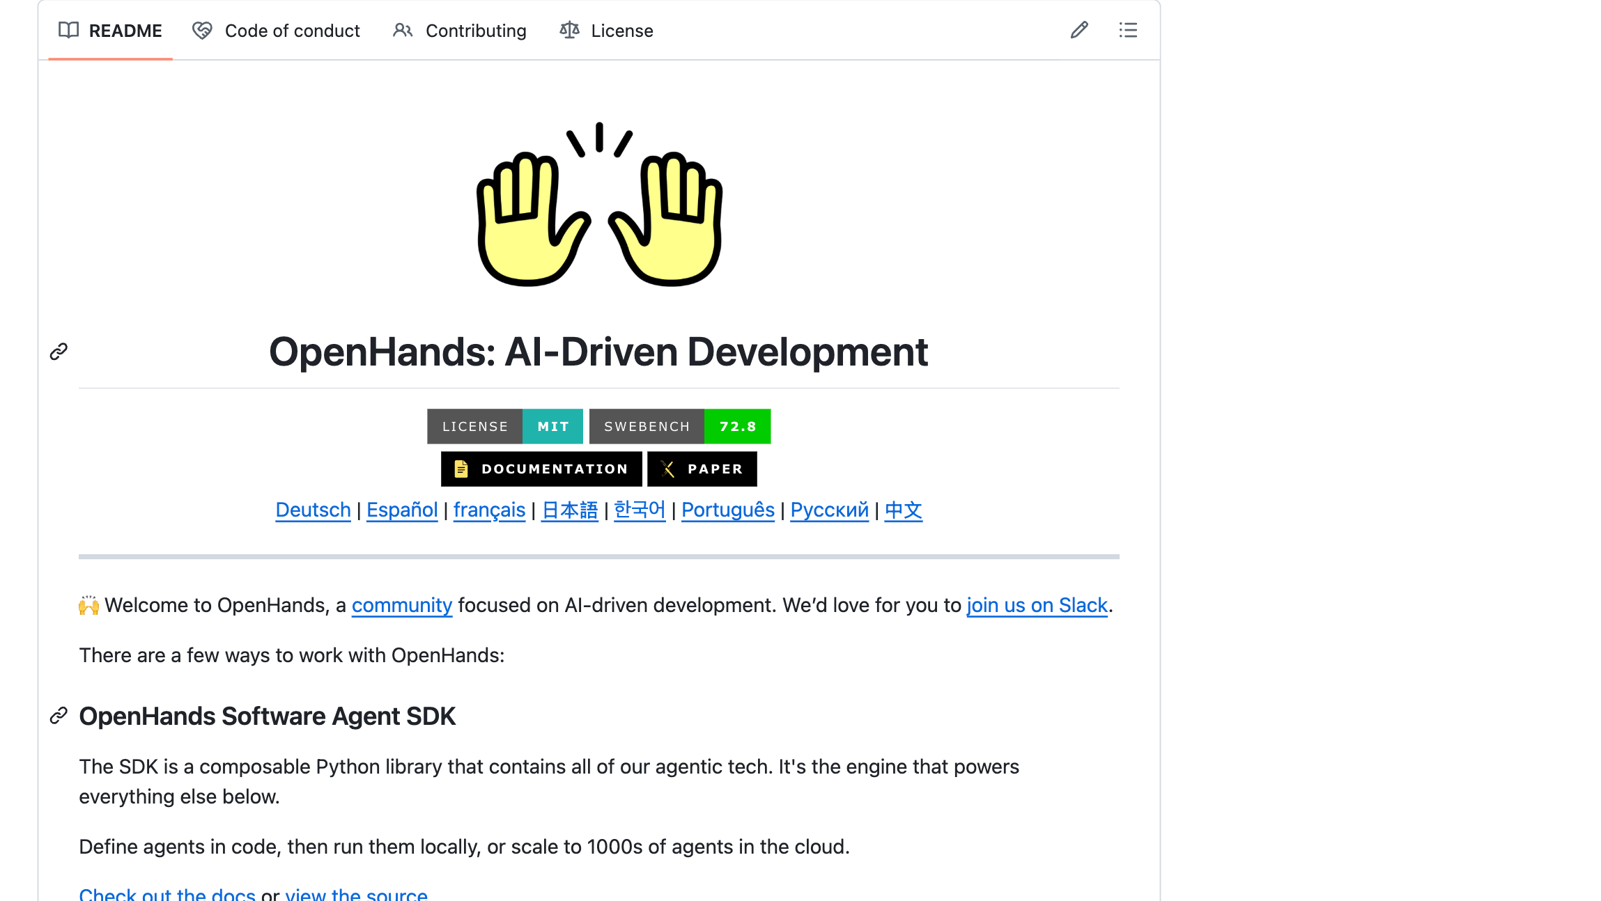The width and height of the screenshot is (1601, 901).
Task: Join OpenHands on Slack
Action: [x=1037, y=605]
